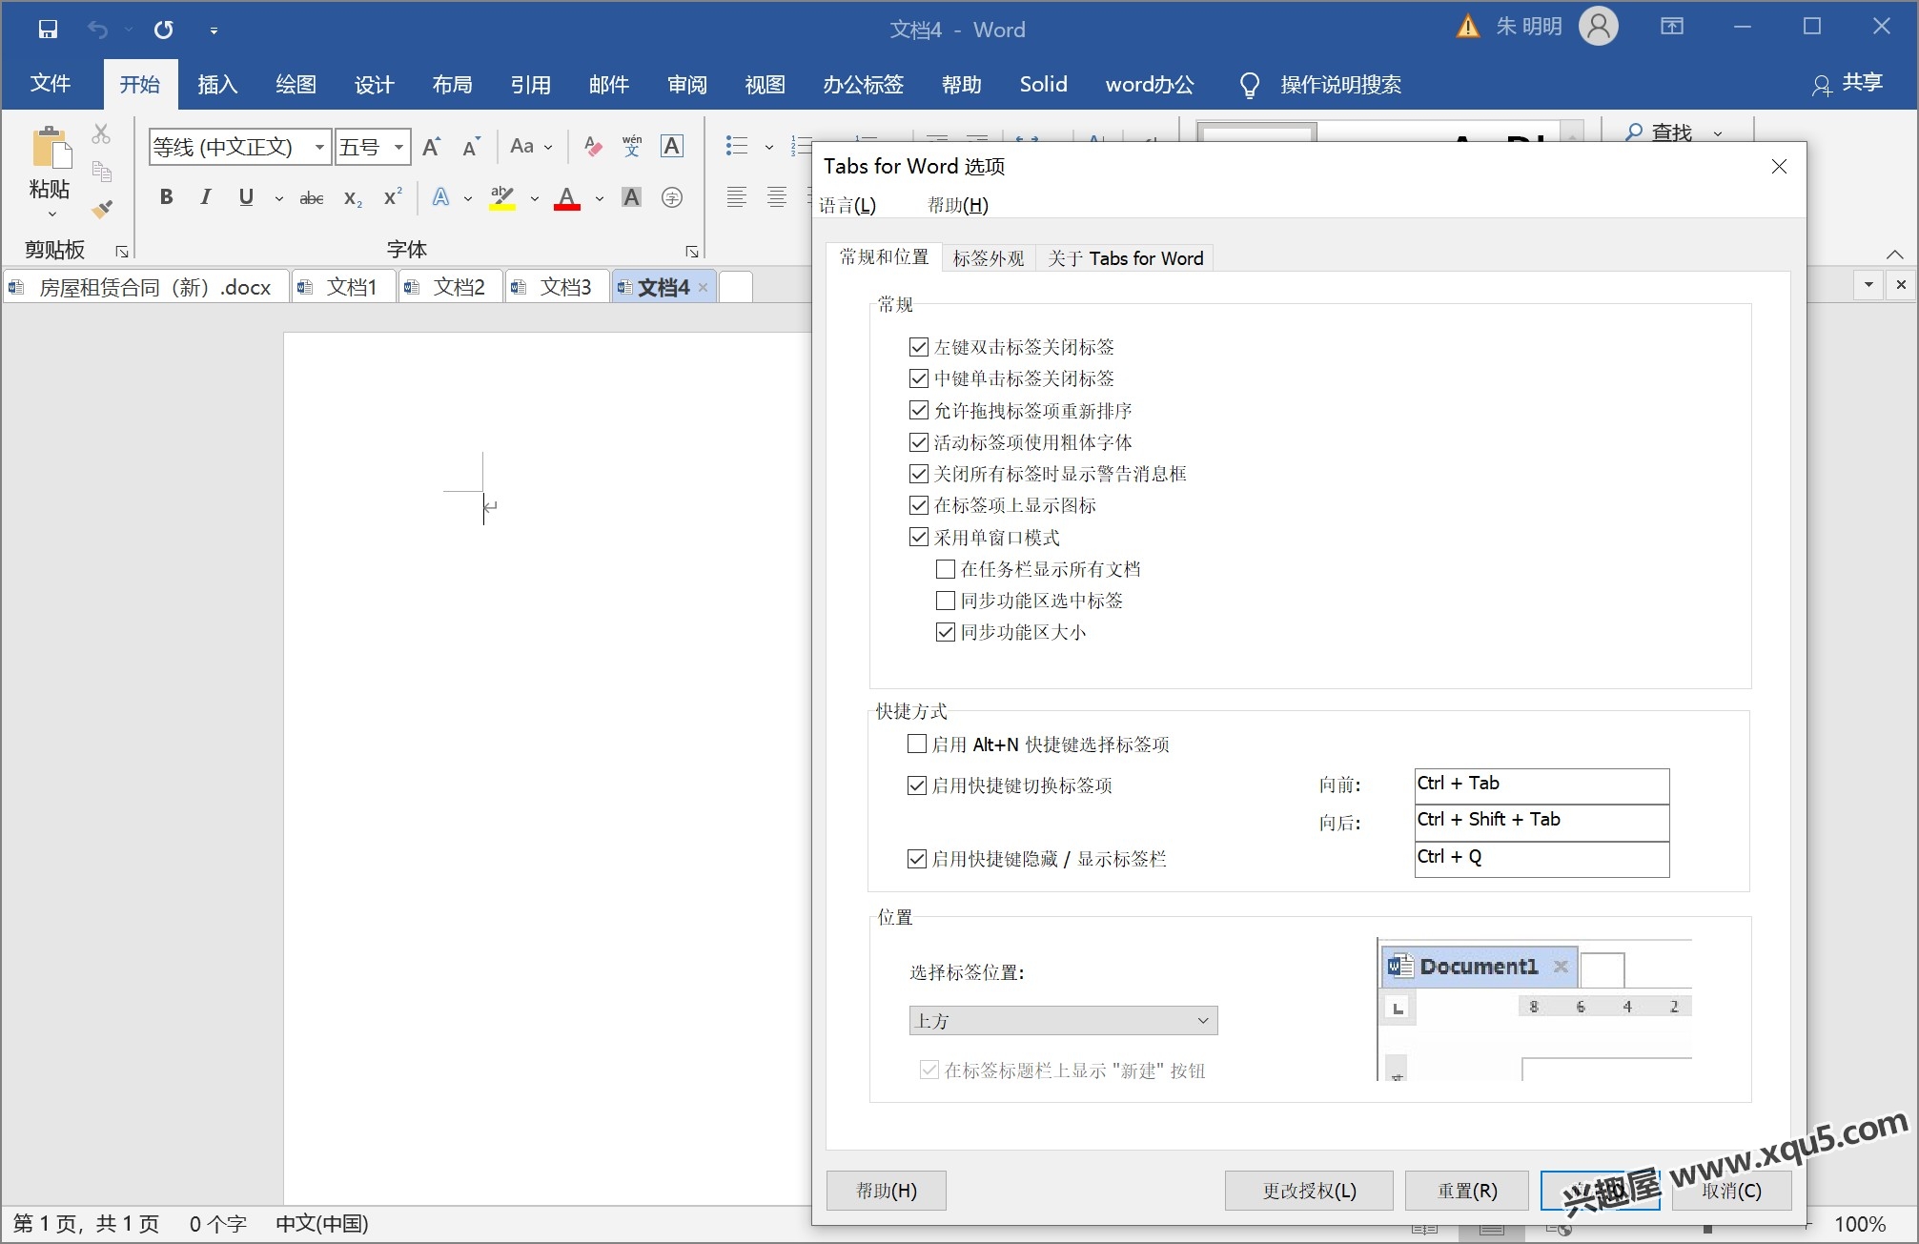This screenshot has height=1244, width=1919.
Task: Click the 帮助(H) button at dialog bottom
Action: [x=886, y=1191]
